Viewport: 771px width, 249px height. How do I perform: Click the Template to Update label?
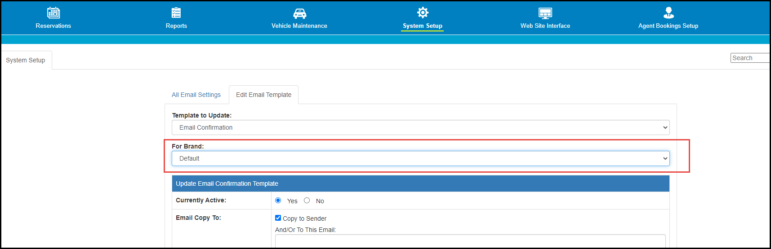coord(201,115)
